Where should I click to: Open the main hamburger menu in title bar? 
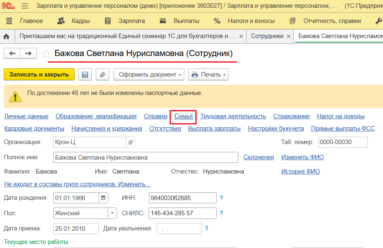[25, 6]
